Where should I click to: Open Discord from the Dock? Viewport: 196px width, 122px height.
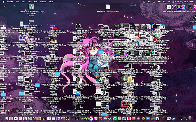point(105,118)
